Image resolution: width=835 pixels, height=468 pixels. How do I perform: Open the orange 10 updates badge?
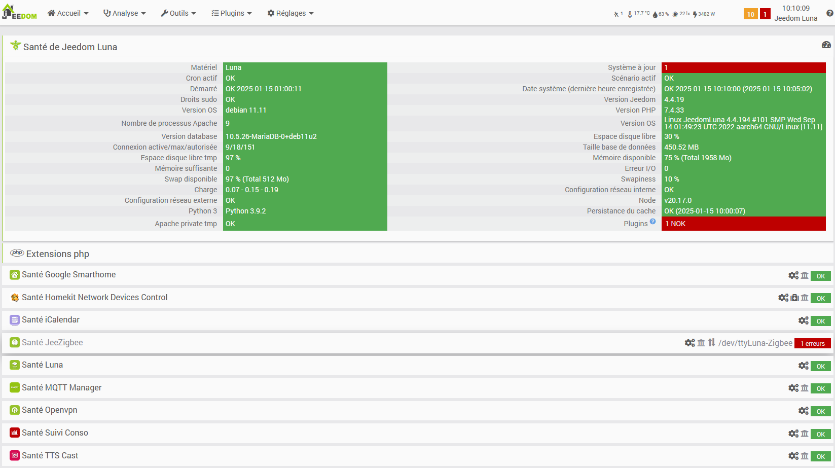click(x=751, y=14)
